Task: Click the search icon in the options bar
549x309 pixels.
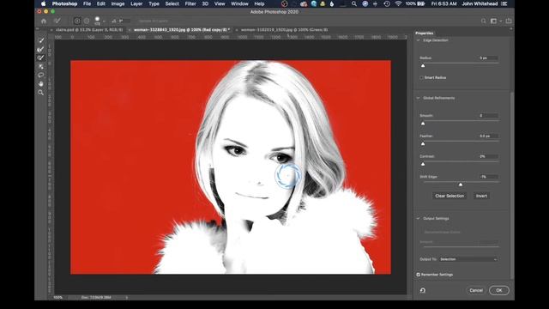Action: (x=484, y=21)
